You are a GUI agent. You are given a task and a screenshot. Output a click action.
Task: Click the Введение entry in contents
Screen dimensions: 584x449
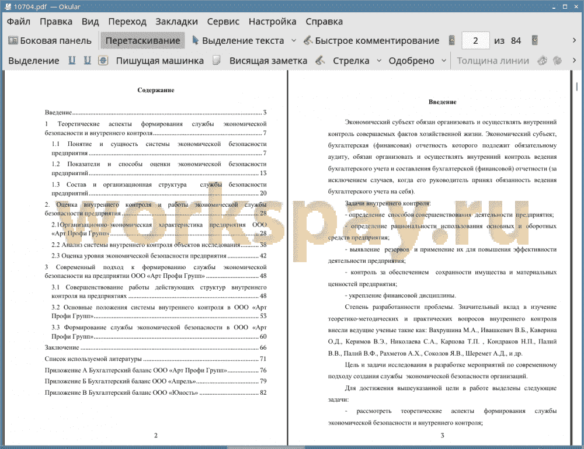tap(156, 113)
